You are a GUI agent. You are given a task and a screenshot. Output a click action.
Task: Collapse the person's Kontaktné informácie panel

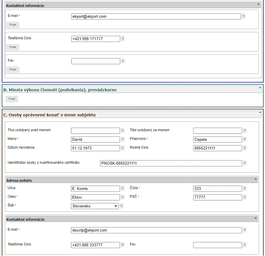click(255, 218)
